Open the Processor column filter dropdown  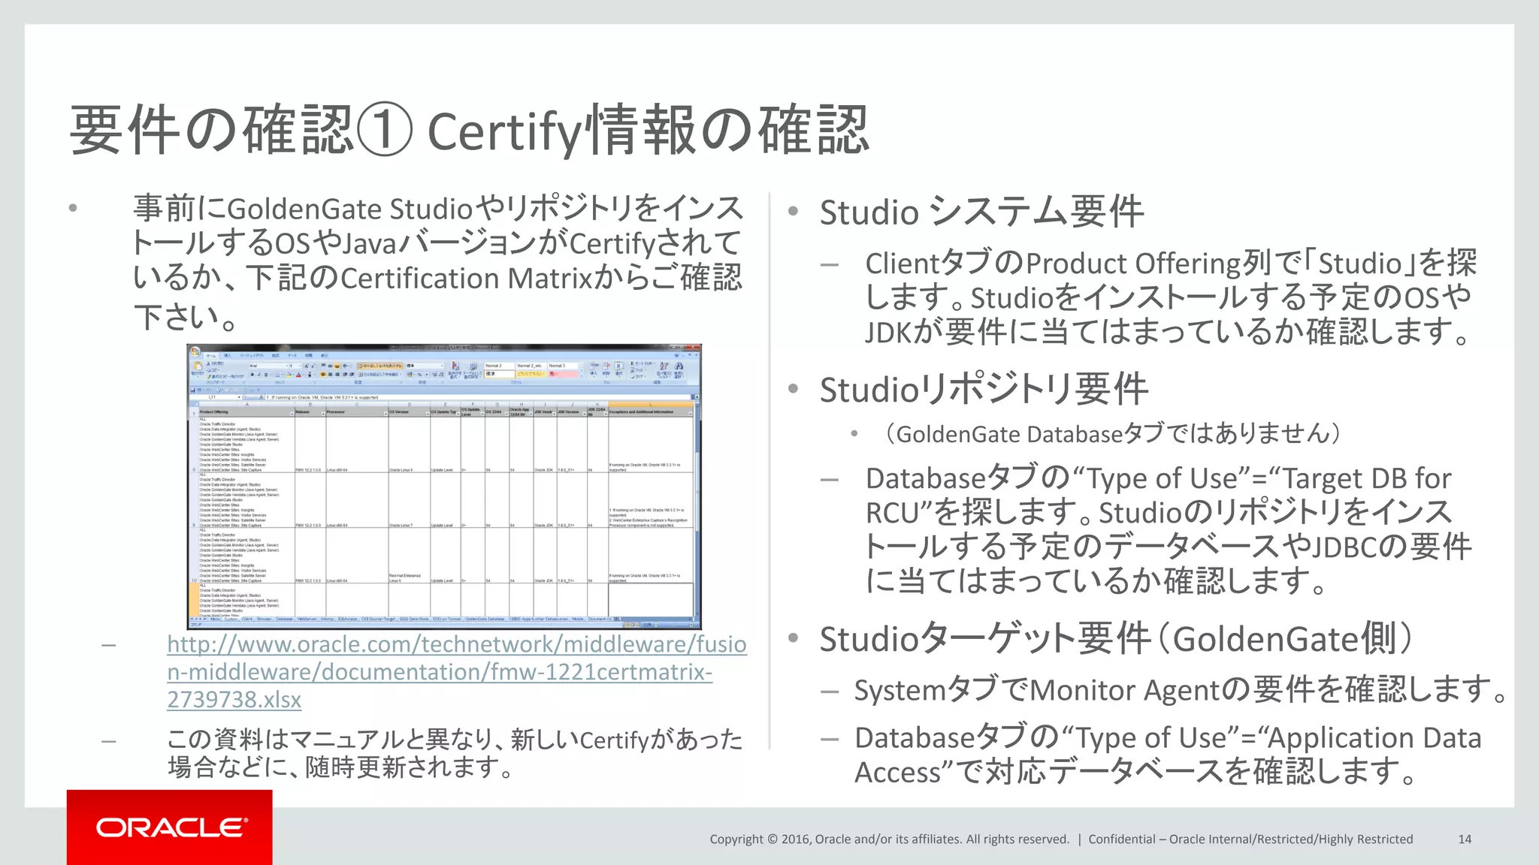pos(386,414)
